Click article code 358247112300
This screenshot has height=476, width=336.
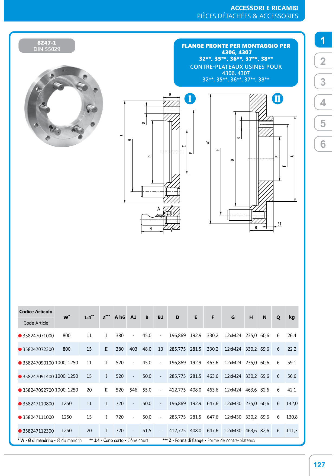tap(38, 431)
